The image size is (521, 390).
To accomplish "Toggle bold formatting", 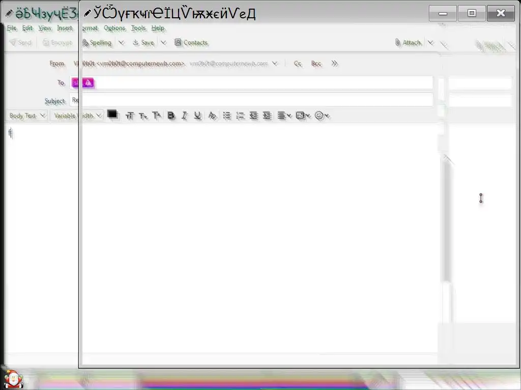I will coord(171,115).
